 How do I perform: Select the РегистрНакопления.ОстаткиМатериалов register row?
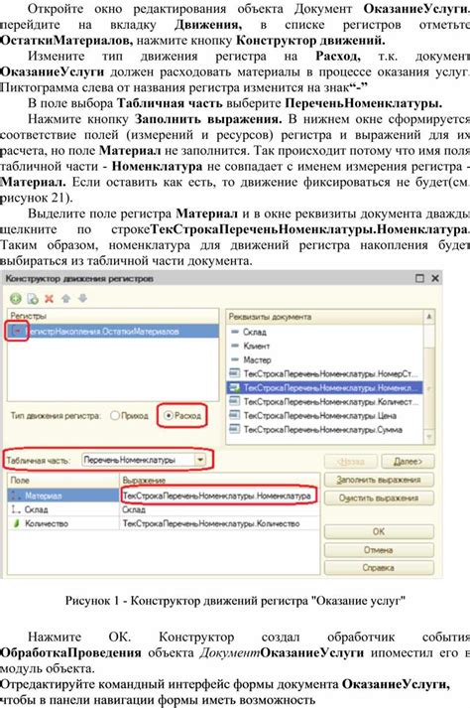[113, 332]
